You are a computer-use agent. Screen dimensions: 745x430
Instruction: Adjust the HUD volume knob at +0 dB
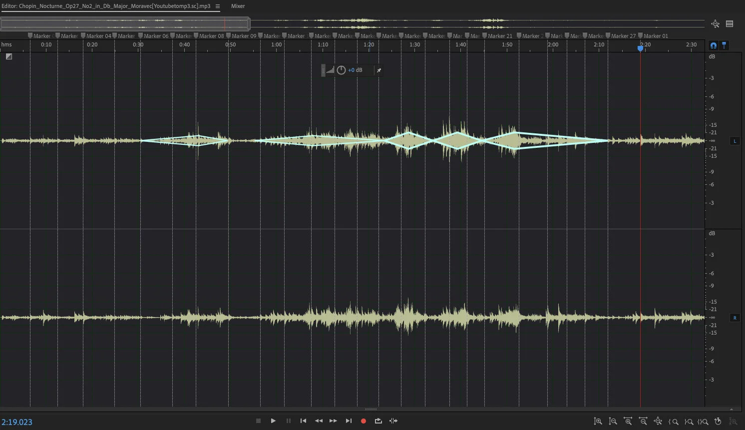(x=341, y=70)
